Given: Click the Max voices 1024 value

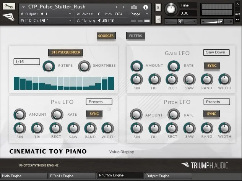Looking at the screenshot, I should click(119, 14).
